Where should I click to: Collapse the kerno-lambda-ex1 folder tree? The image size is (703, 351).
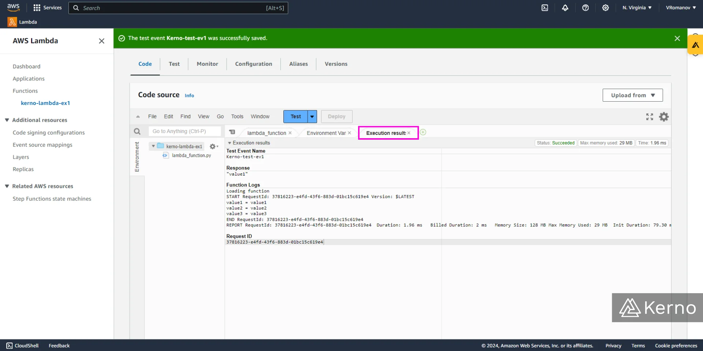tap(153, 146)
